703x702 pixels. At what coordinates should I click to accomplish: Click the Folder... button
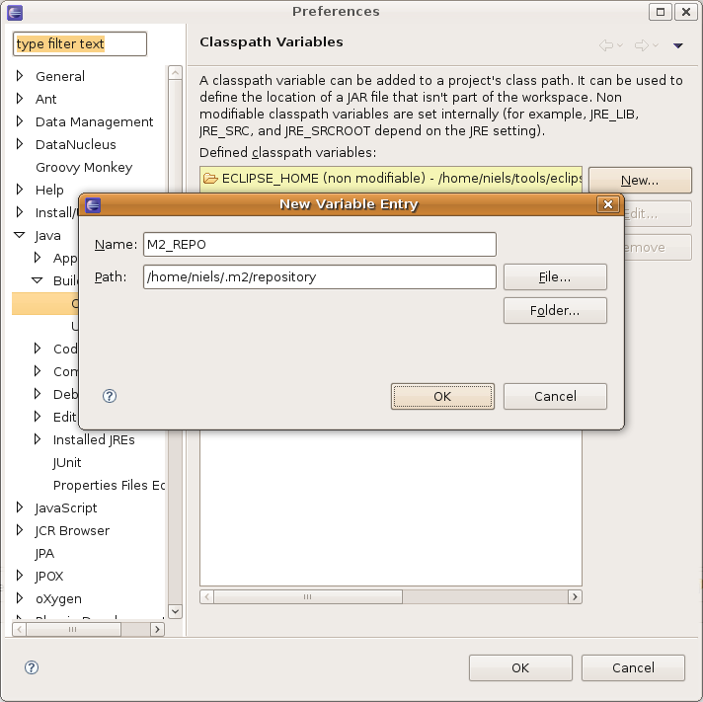[x=555, y=310]
